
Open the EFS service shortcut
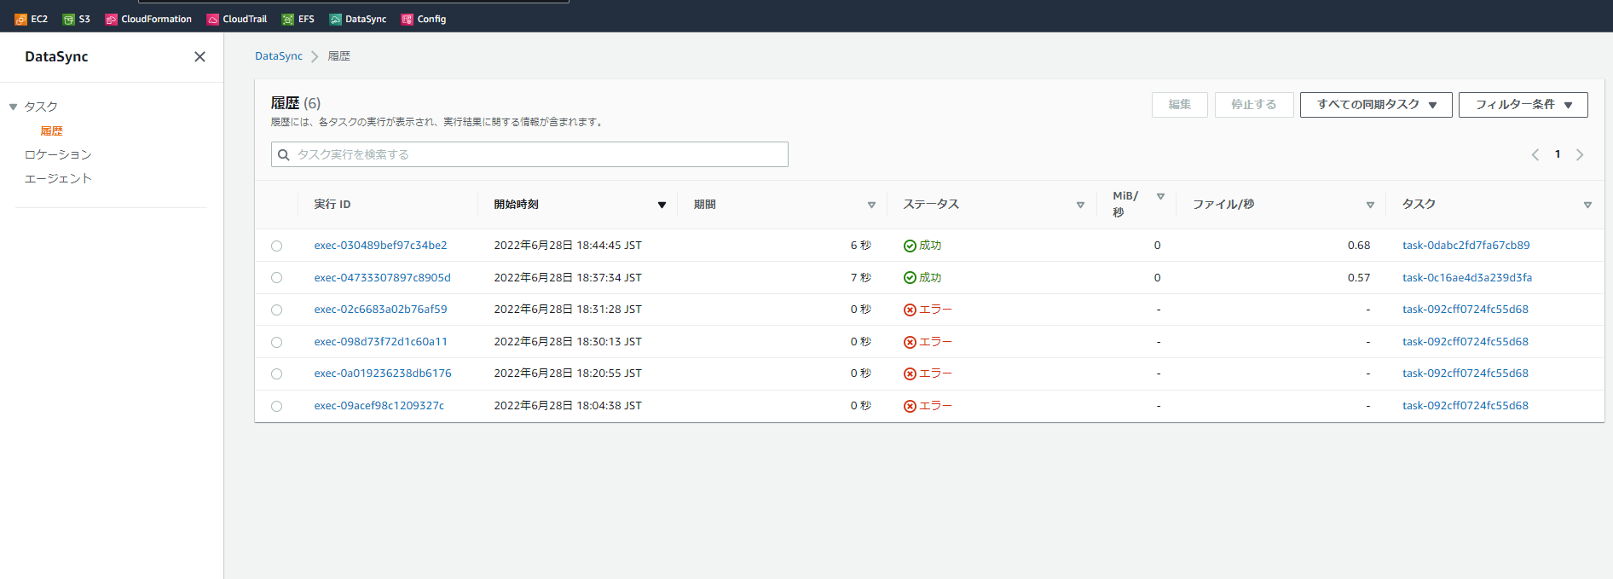point(298,19)
